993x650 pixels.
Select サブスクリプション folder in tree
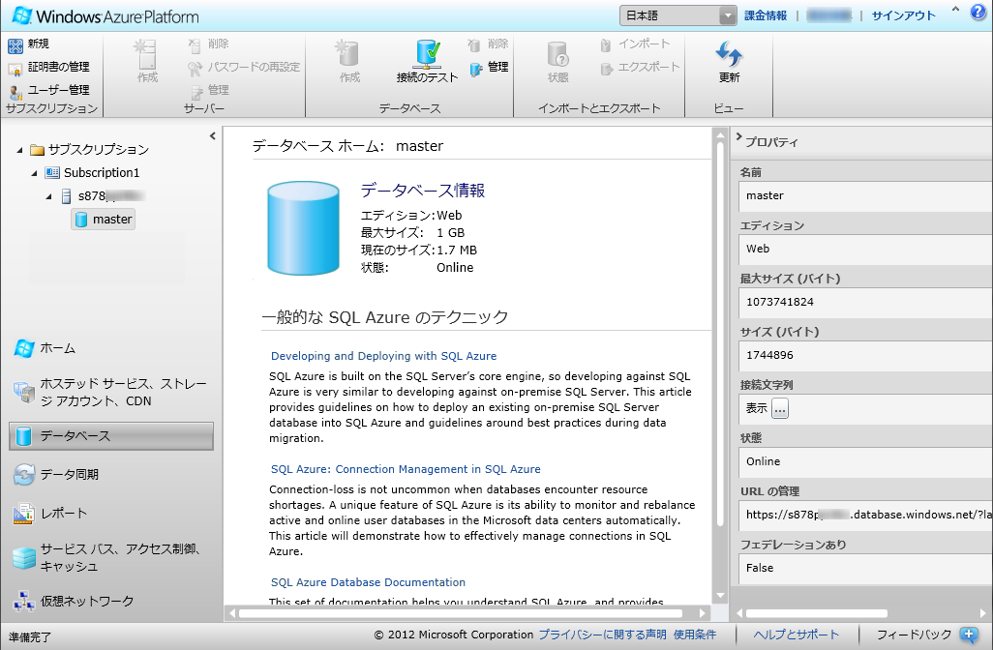click(89, 149)
